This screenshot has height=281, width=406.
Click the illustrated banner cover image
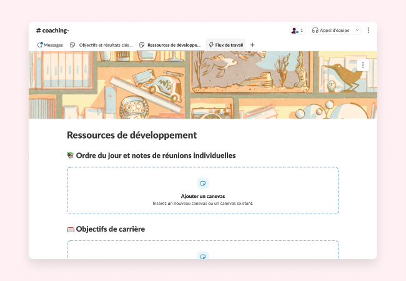pyautogui.click(x=202, y=85)
